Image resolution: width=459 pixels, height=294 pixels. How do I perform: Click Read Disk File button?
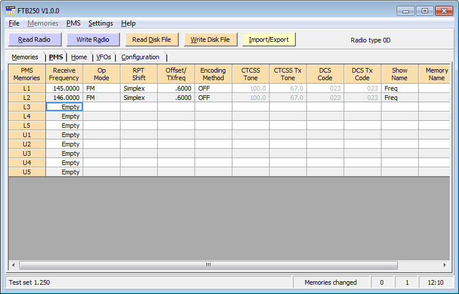click(151, 40)
